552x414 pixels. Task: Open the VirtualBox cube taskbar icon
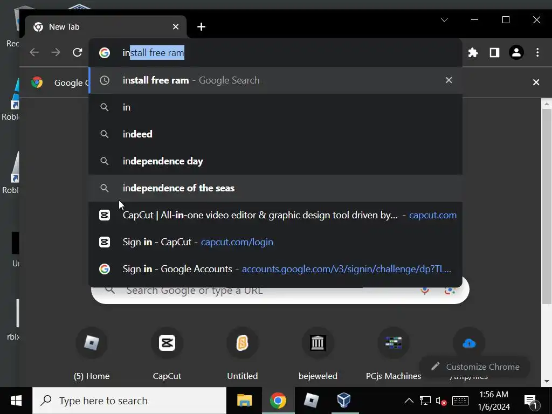[x=343, y=401]
